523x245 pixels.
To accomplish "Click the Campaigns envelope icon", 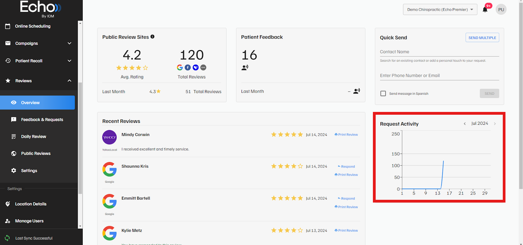I will 8,43.
